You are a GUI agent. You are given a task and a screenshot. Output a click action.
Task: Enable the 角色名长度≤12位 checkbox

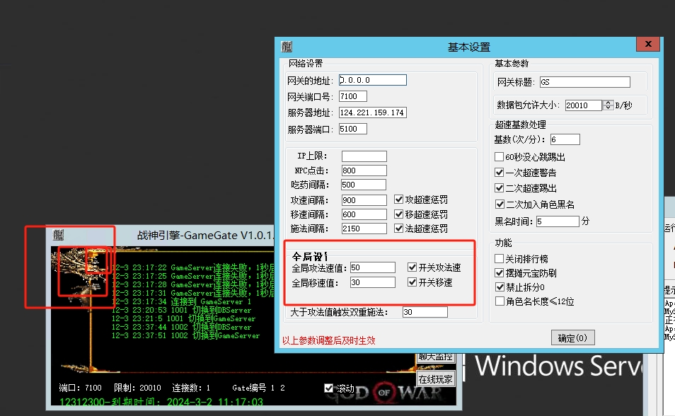tap(500, 301)
